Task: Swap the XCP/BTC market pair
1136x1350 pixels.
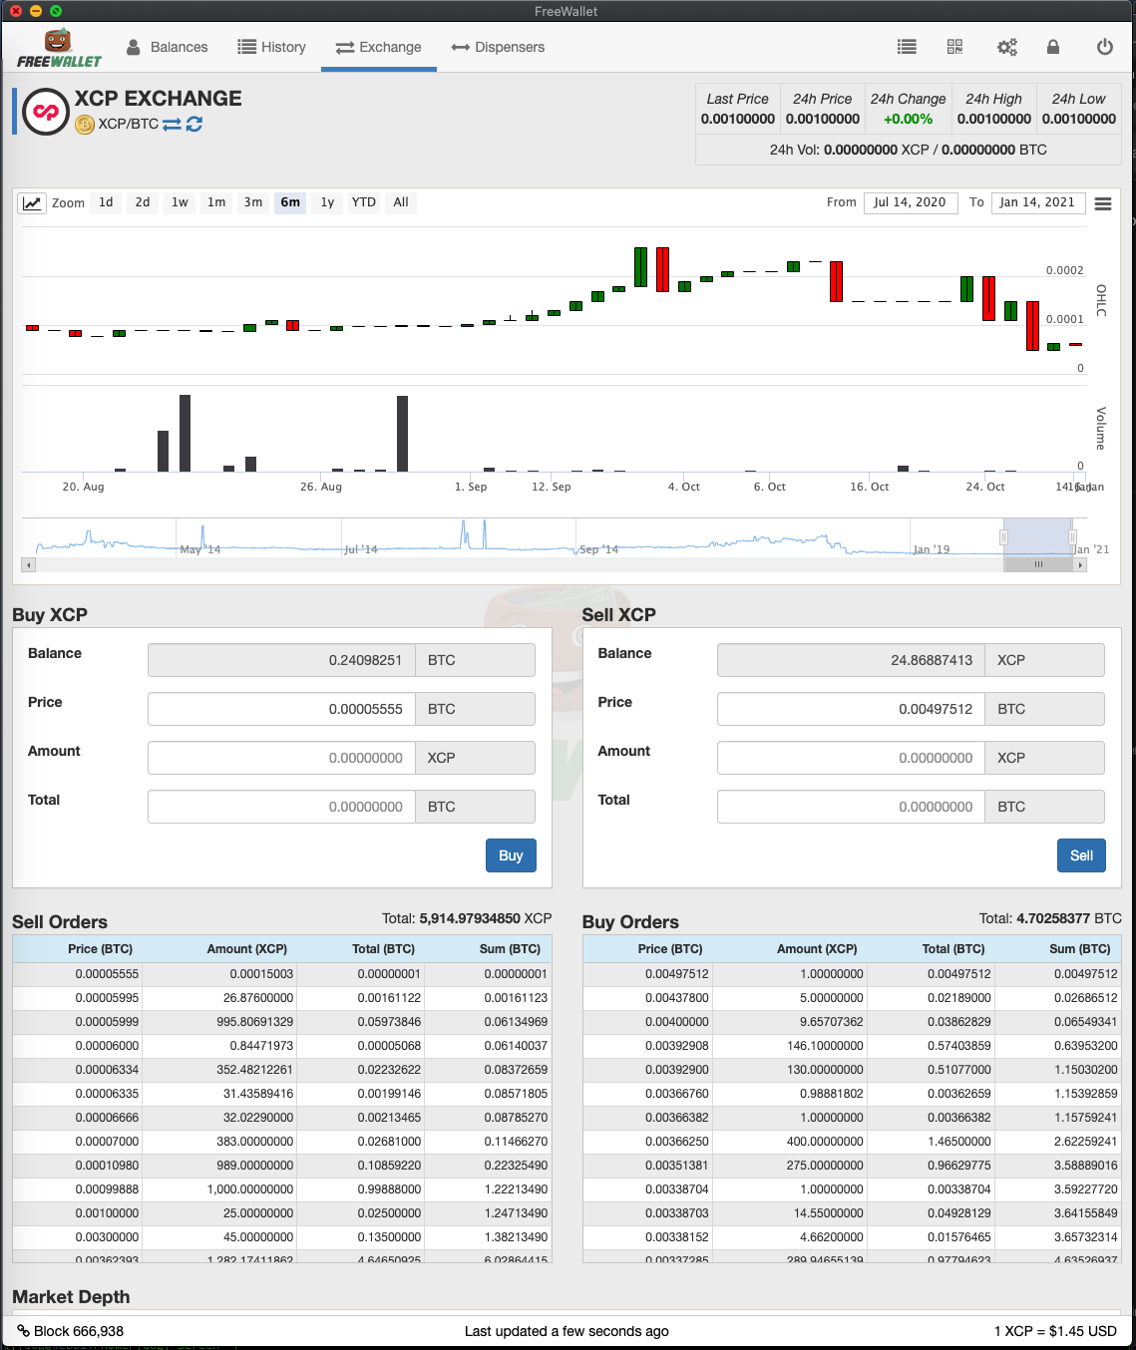Action: click(x=172, y=125)
